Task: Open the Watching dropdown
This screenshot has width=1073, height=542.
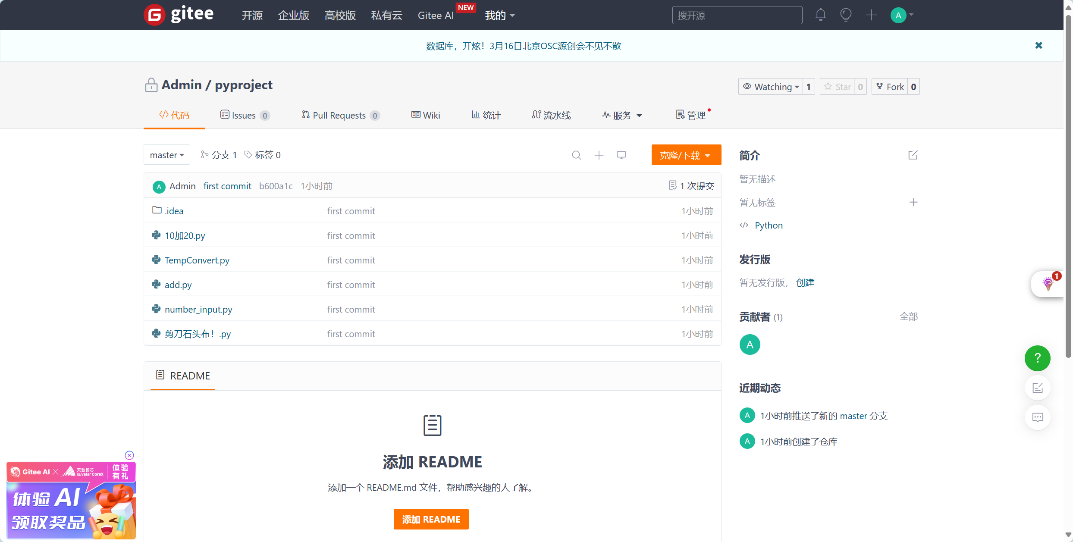Action: [x=771, y=87]
